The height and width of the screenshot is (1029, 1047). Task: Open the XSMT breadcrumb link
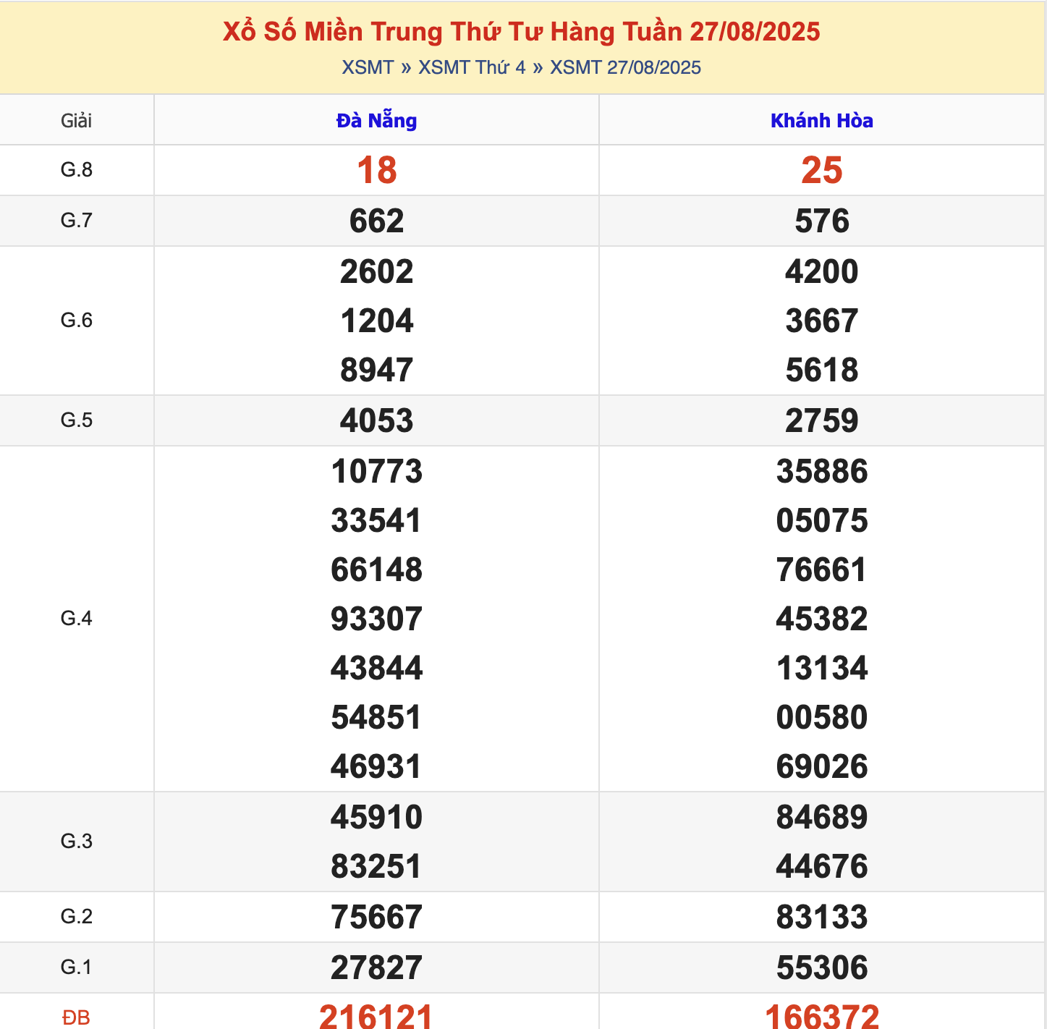click(368, 67)
